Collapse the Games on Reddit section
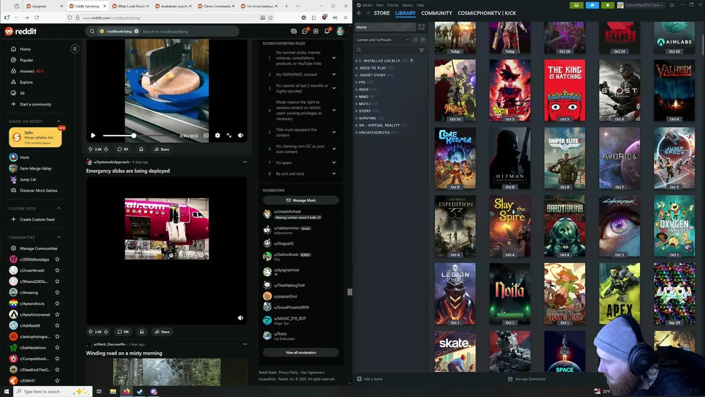This screenshot has width=705, height=397. 59,121
